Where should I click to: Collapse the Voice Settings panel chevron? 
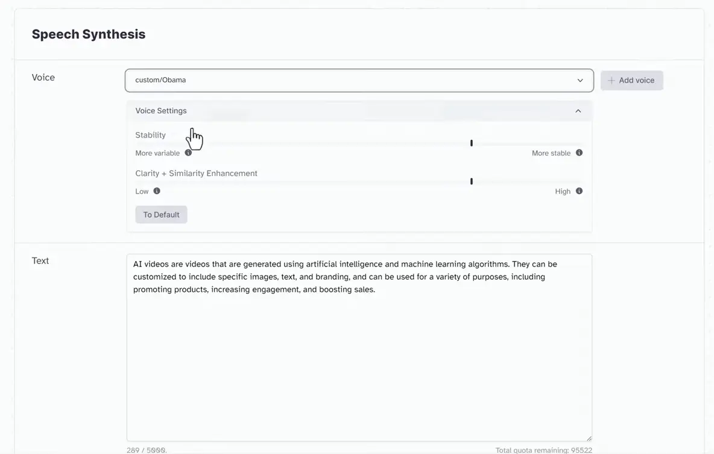pos(578,111)
